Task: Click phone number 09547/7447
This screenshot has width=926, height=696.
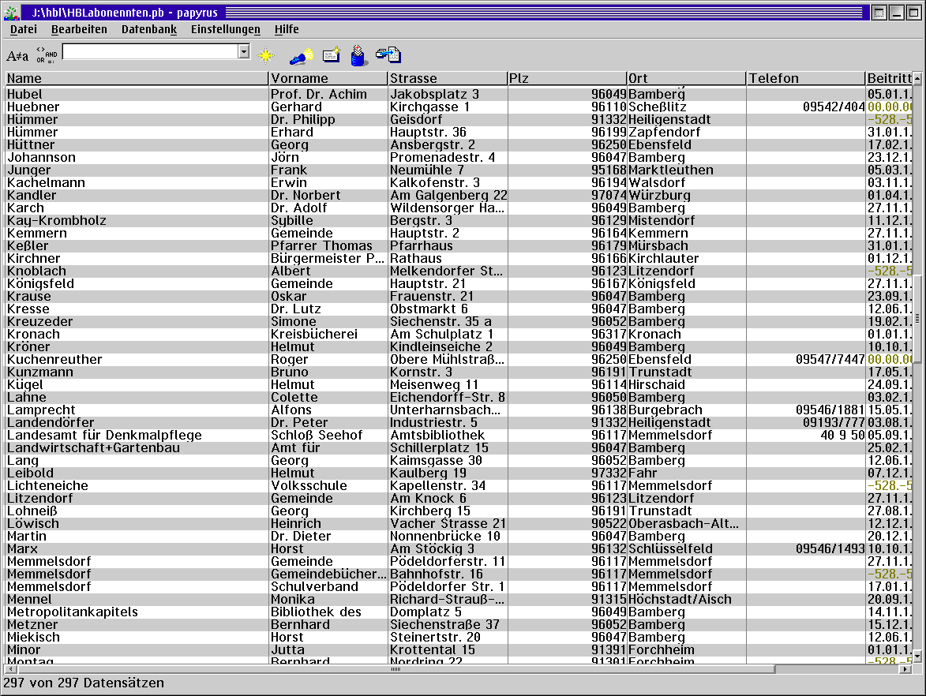Action: pyautogui.click(x=830, y=360)
